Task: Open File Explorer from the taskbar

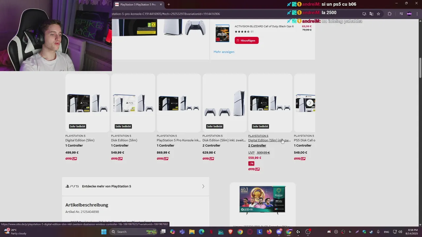Action: coord(192,232)
